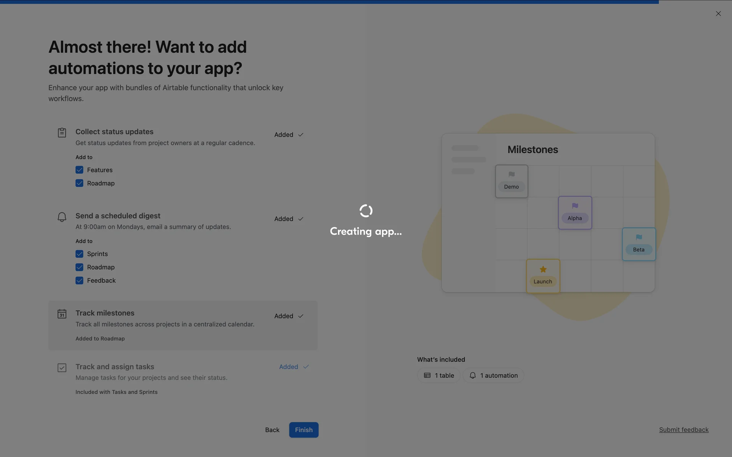Image resolution: width=732 pixels, height=457 pixels.
Task: Click the bell icon beside Send a scheduled digest
Action: (x=62, y=217)
